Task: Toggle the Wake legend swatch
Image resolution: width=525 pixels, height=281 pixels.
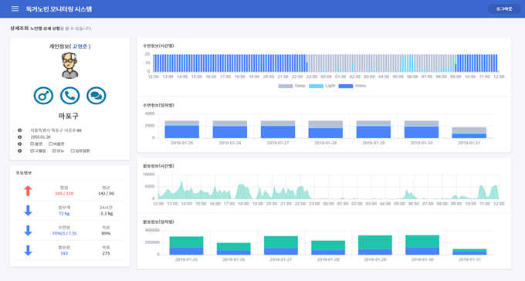Action: click(x=346, y=86)
